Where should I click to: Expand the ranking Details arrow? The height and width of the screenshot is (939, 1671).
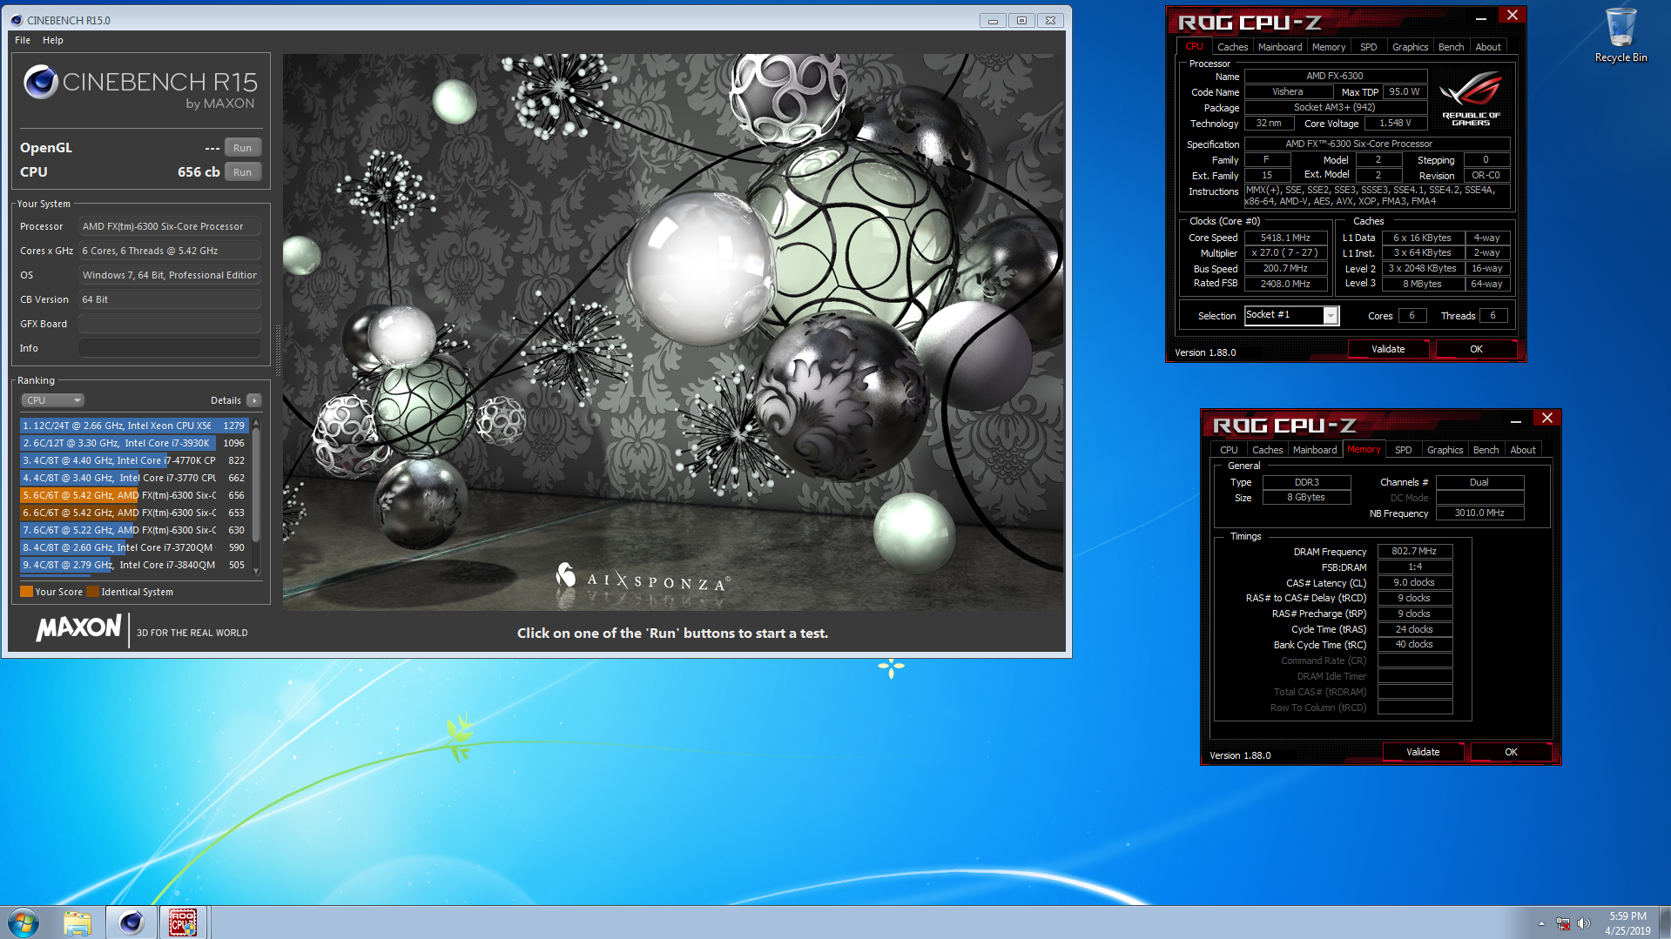tap(253, 400)
